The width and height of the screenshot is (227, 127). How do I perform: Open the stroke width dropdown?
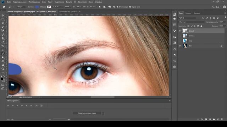tap(62, 7)
